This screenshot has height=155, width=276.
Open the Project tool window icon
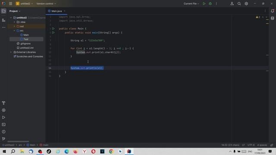[3, 11]
